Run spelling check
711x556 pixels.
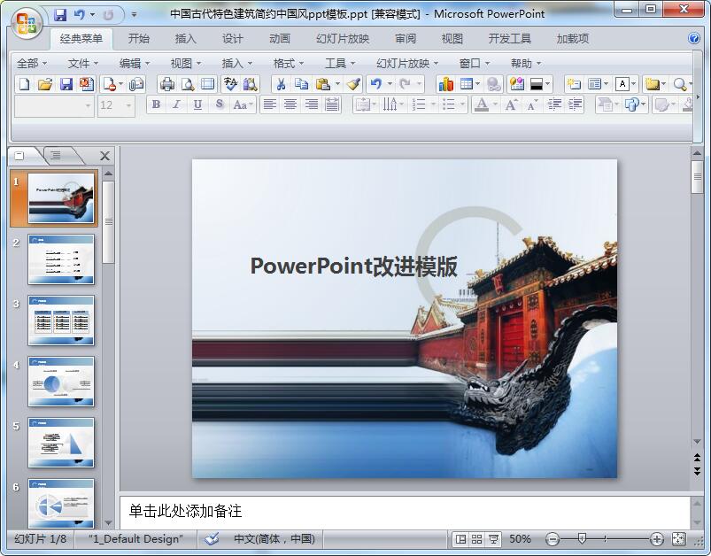point(230,84)
